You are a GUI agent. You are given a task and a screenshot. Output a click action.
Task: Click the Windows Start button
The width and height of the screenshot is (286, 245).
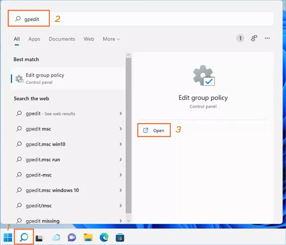[8, 237]
